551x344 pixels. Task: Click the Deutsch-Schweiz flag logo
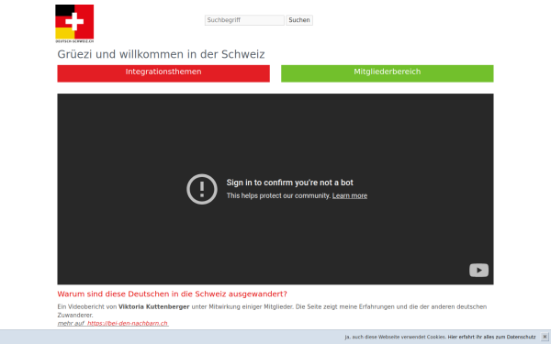74,24
